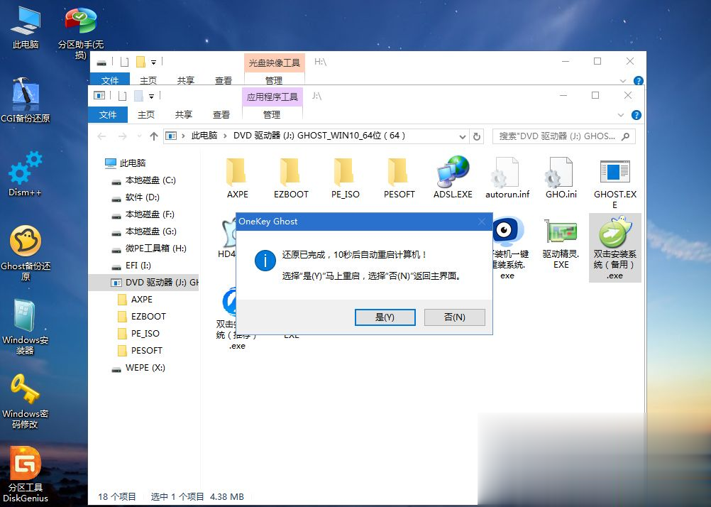The width and height of the screenshot is (711, 507).
Task: Select 驱动精灵.EXE file icon
Action: point(561,244)
